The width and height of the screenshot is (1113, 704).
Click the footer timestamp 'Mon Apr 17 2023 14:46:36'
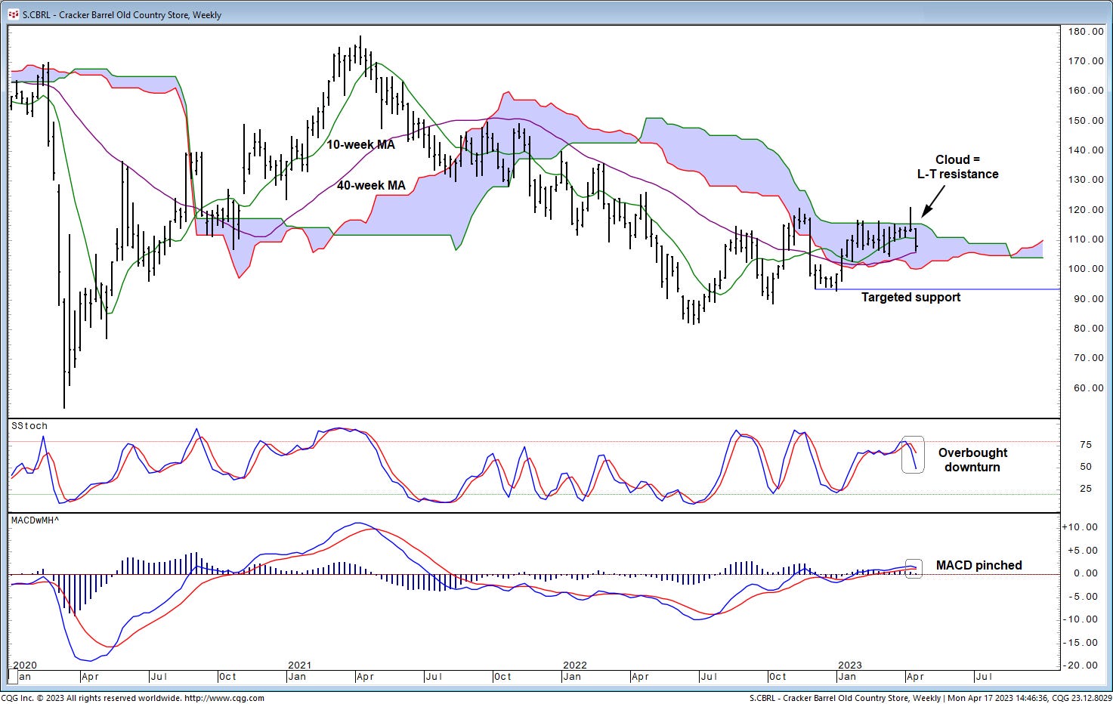[997, 698]
